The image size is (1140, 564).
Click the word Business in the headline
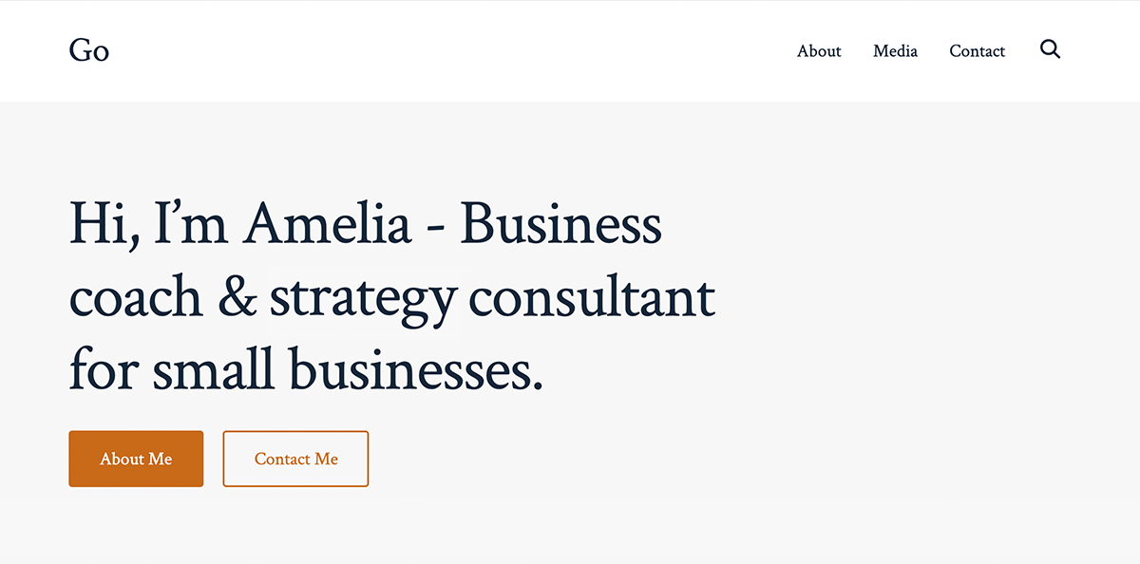pyautogui.click(x=560, y=226)
